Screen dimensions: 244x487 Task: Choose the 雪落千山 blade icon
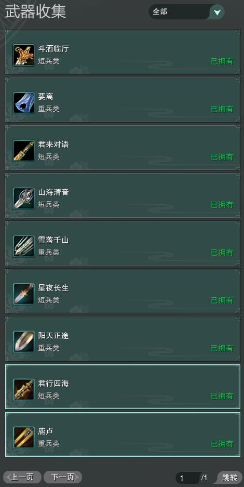pyautogui.click(x=24, y=246)
